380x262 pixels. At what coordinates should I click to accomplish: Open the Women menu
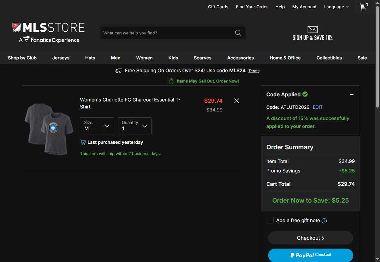point(144,58)
